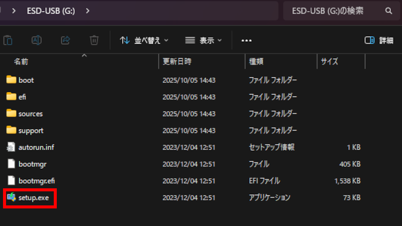Open the setup.exe application file
Image resolution: width=402 pixels, height=226 pixels.
point(33,198)
